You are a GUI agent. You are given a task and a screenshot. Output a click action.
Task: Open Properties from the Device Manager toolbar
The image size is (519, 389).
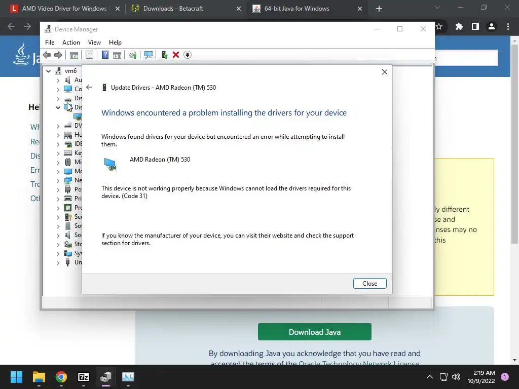89,55
